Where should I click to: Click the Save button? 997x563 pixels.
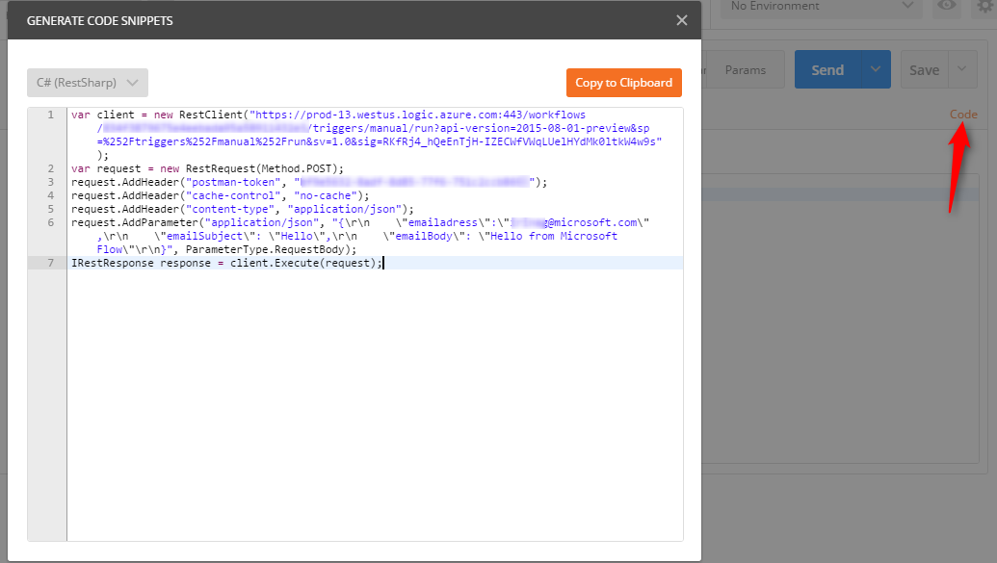pyautogui.click(x=924, y=70)
